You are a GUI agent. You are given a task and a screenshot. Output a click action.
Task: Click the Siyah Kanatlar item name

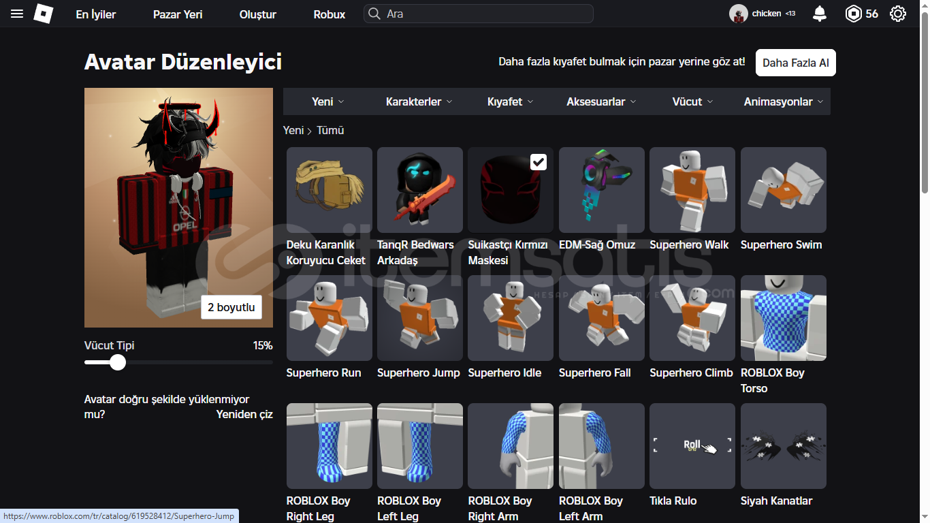777,501
